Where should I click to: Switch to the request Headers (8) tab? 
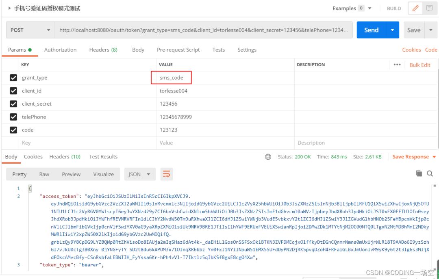pyautogui.click(x=103, y=50)
